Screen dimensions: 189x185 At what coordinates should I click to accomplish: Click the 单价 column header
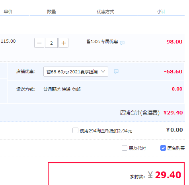pyautogui.click(x=8, y=12)
